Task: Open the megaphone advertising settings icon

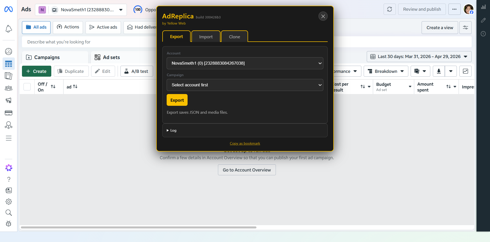Action: 9,100
